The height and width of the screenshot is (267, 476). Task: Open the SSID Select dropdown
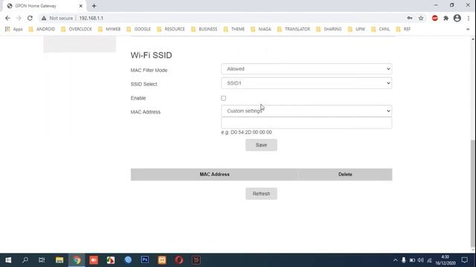[306, 83]
